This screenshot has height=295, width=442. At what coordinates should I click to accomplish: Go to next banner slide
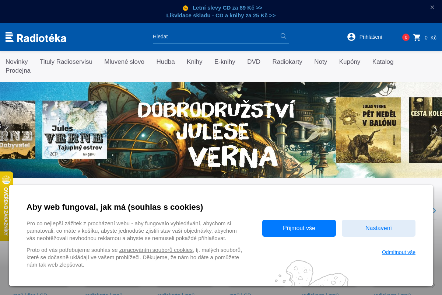[435, 130]
